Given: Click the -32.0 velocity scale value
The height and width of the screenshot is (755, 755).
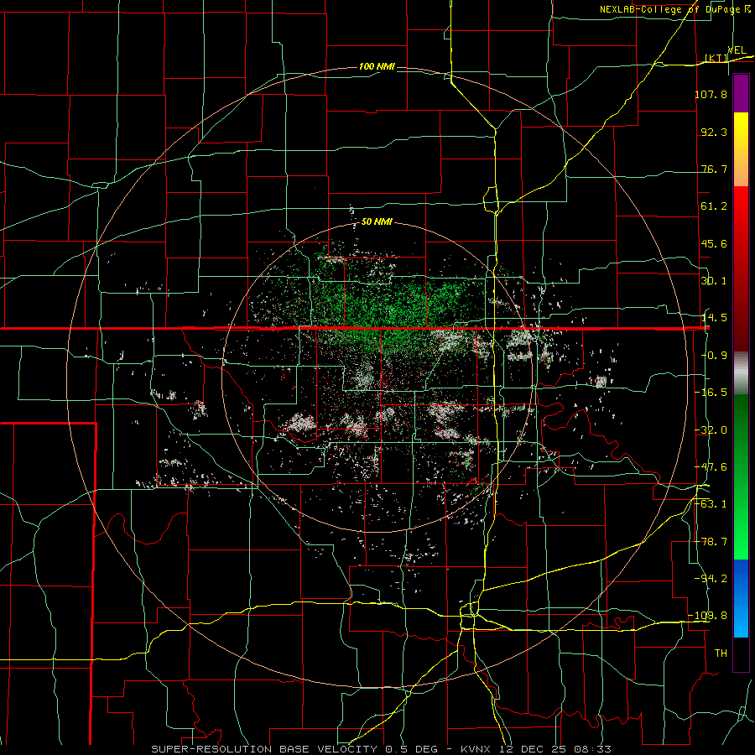Looking at the screenshot, I should 711,430.
